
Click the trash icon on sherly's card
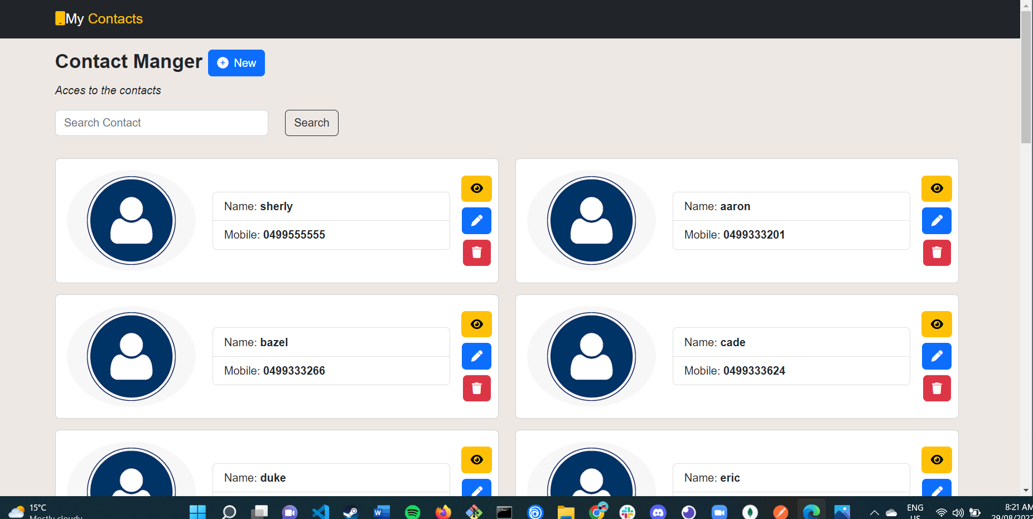pyautogui.click(x=476, y=253)
